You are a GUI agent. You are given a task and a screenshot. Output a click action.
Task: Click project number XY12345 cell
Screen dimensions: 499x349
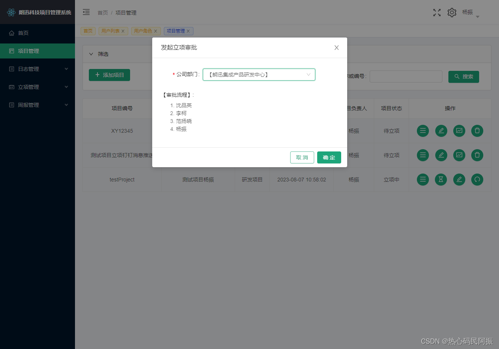[122, 131]
